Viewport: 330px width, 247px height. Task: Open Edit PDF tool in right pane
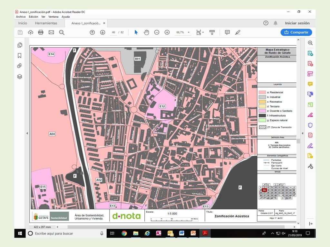[310, 74]
